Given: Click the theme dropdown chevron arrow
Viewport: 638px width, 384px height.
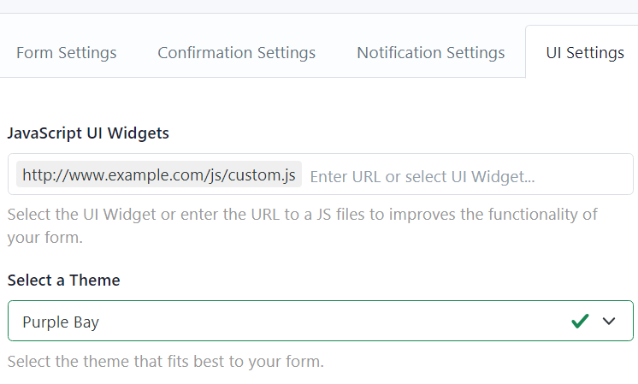Looking at the screenshot, I should pos(609,322).
